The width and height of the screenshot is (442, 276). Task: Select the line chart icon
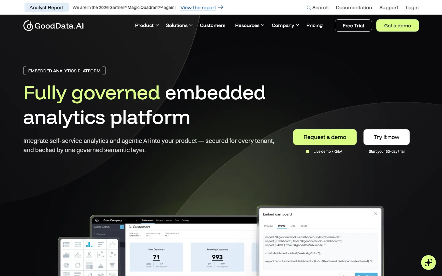click(x=112, y=244)
